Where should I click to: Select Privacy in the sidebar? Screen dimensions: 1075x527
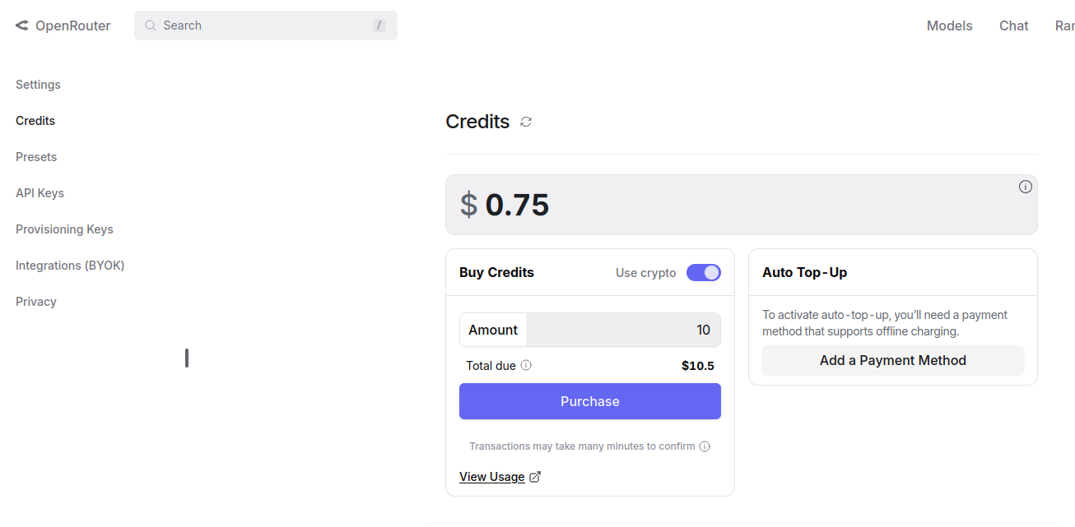[36, 302]
